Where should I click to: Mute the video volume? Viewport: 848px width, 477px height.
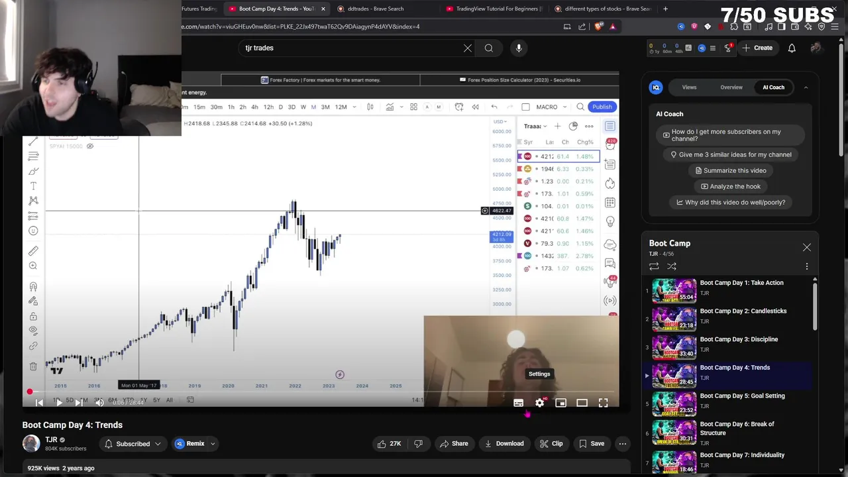point(99,402)
